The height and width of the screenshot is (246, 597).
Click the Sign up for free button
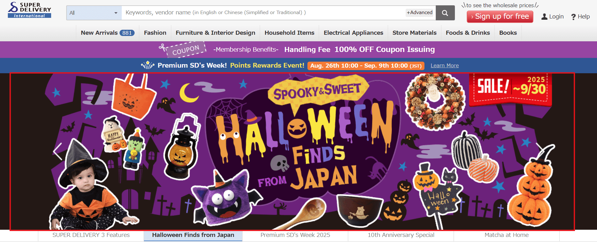(x=500, y=17)
